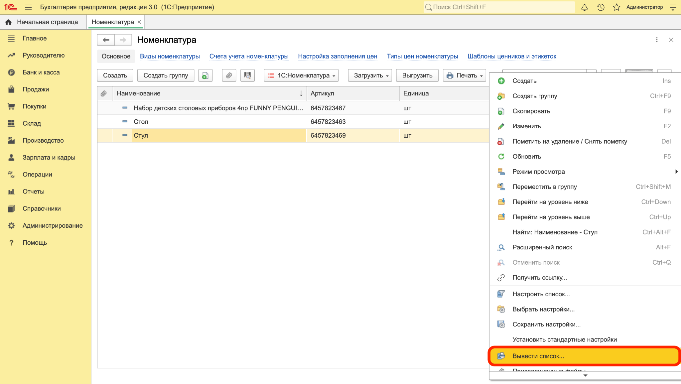This screenshot has height=384, width=681.
Task: Click Создать группу toolbar button
Action: pyautogui.click(x=166, y=75)
